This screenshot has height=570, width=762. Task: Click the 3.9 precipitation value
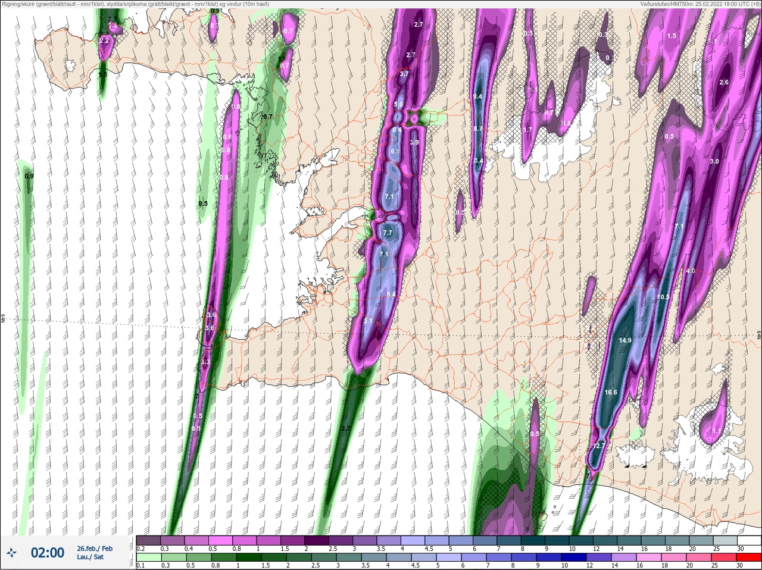point(414,143)
